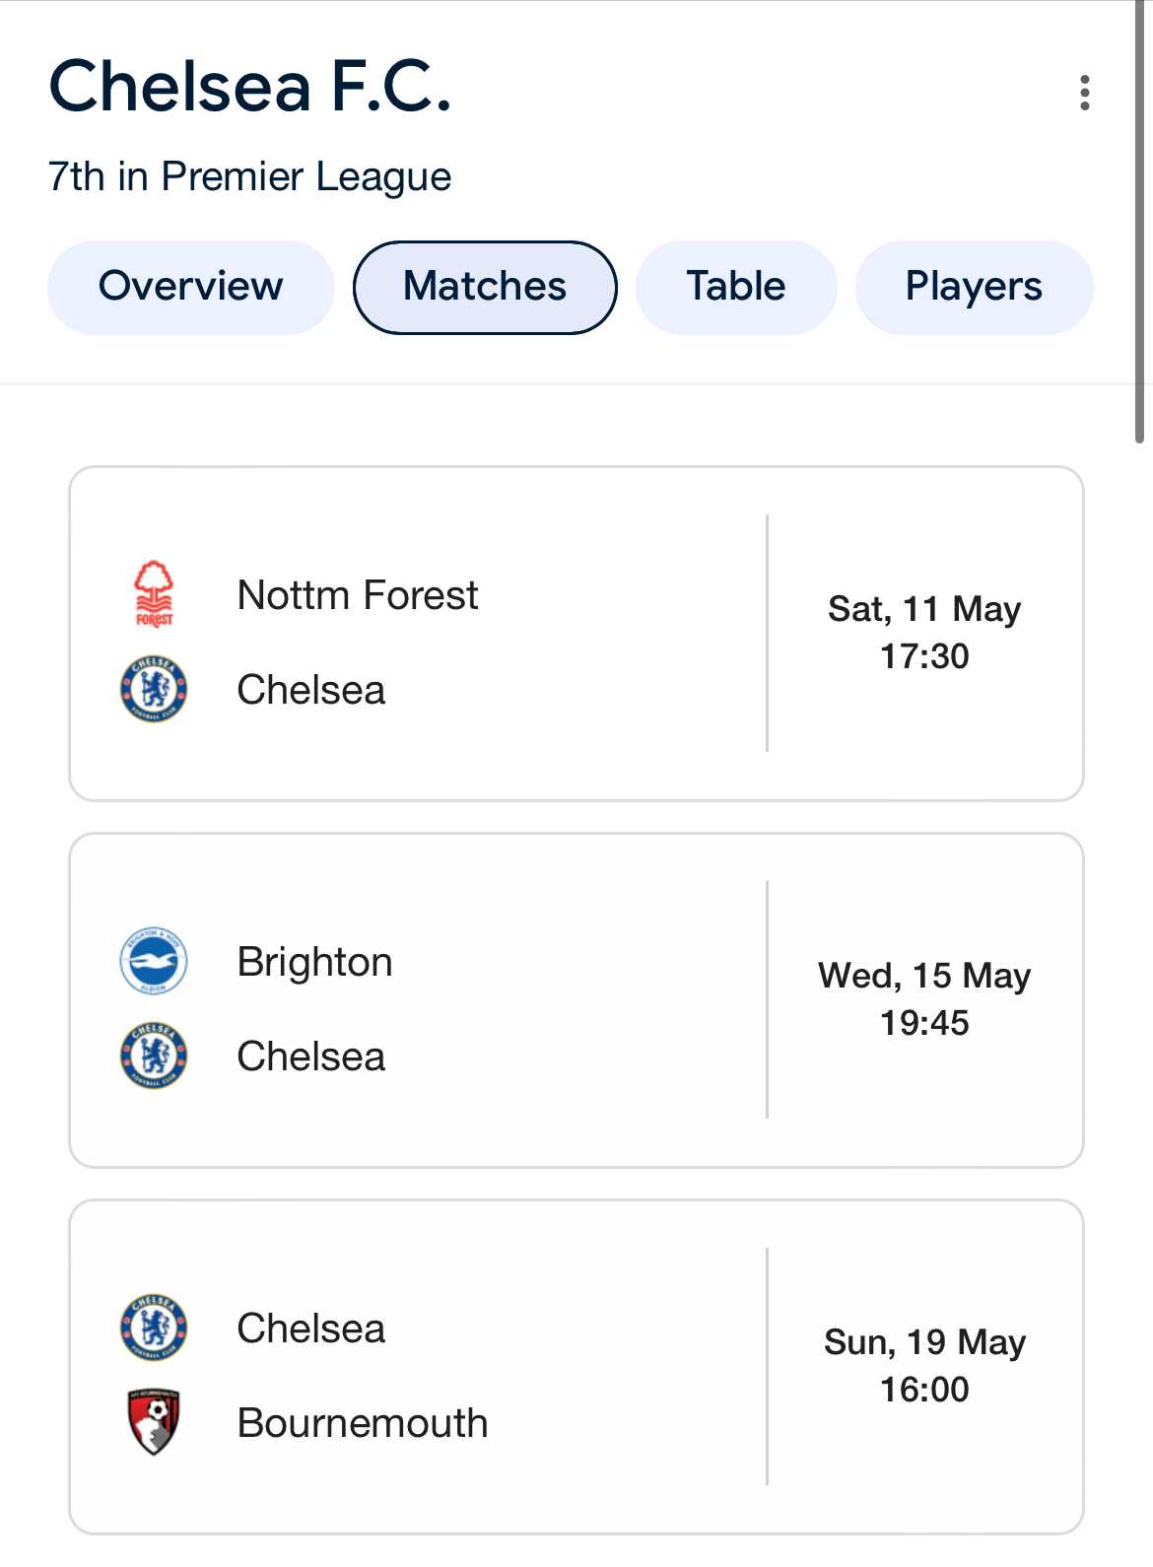Viewport: 1153px width, 1567px height.
Task: Click Chelsea crest in Bournemouth match
Action: coord(154,1328)
